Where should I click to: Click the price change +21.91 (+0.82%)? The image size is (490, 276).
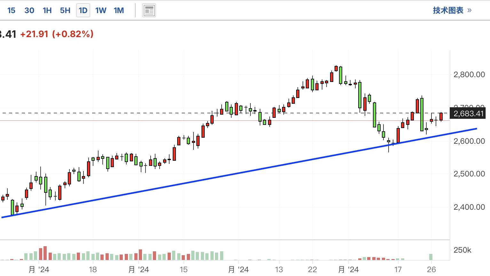click(x=57, y=34)
